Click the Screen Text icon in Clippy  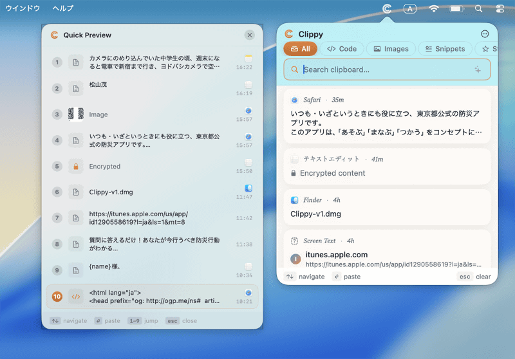tap(295, 241)
